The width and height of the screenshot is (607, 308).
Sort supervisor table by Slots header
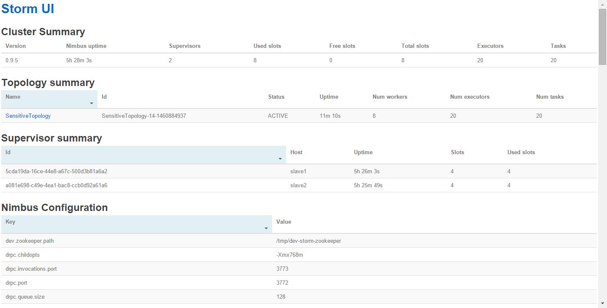457,153
